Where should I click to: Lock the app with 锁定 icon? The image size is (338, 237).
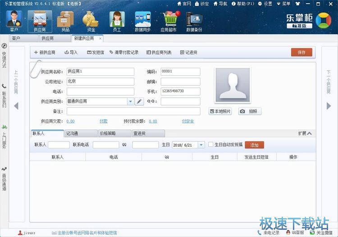(x=202, y=4)
